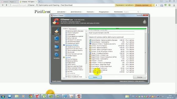This screenshot has width=177, height=99.
Task: Click search magnifier on Piriform site
Action: click(138, 12)
